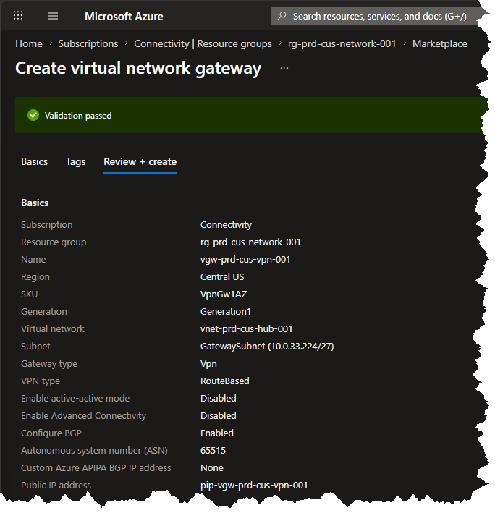Image resolution: width=495 pixels, height=513 pixels.
Task: Click None value for APIPA BGP address
Action: tap(211, 468)
